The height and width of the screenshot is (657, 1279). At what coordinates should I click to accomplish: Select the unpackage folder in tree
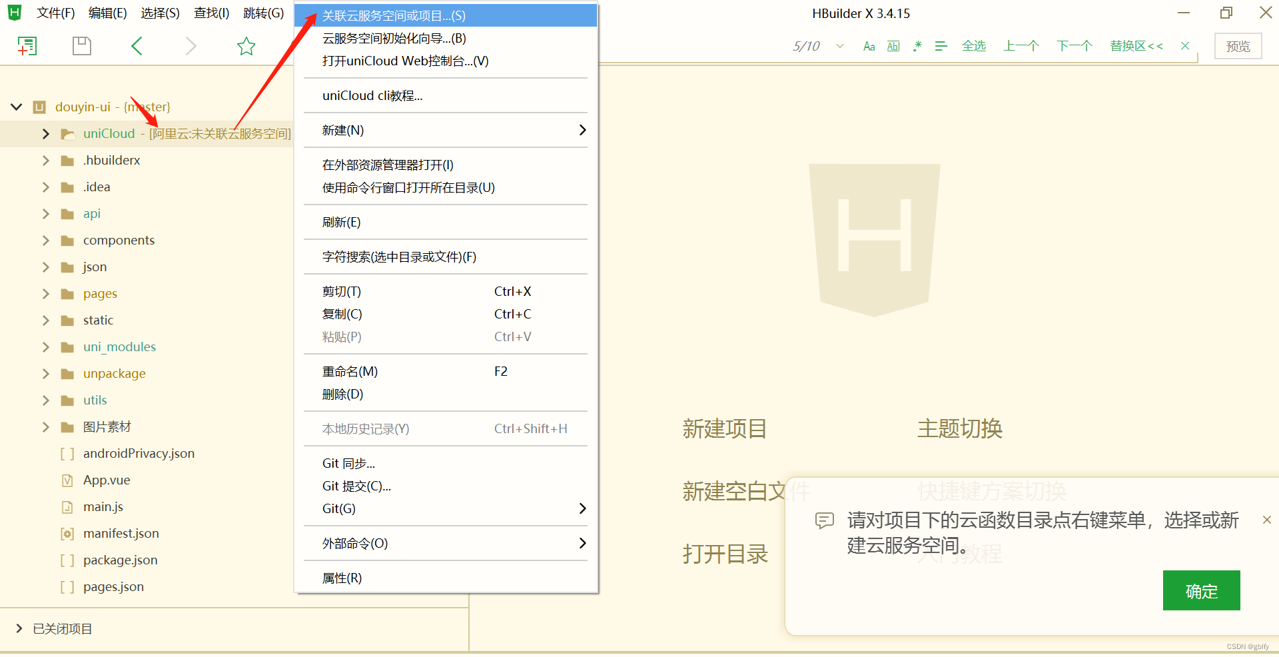click(114, 373)
